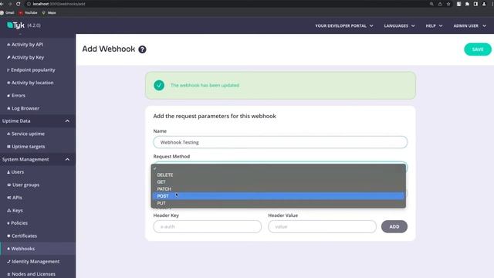Expand the Help dropdown
This screenshot has width=494, height=278.
pos(434,25)
